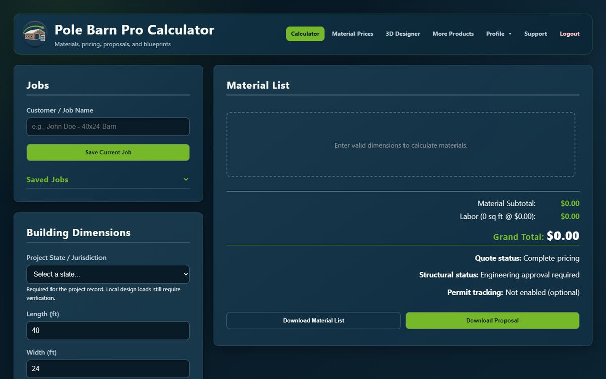Image resolution: width=606 pixels, height=379 pixels.
Task: Expand the Profile dropdown menu
Action: coord(498,34)
